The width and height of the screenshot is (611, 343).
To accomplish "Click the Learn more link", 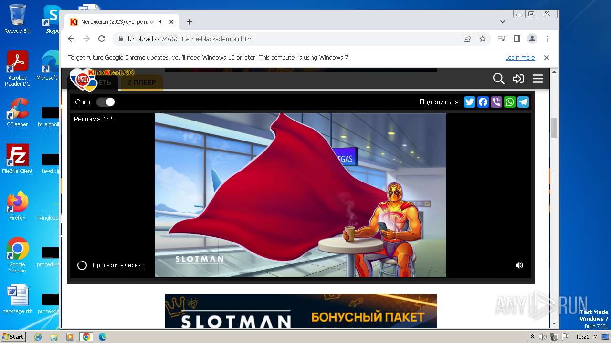I will [x=520, y=58].
